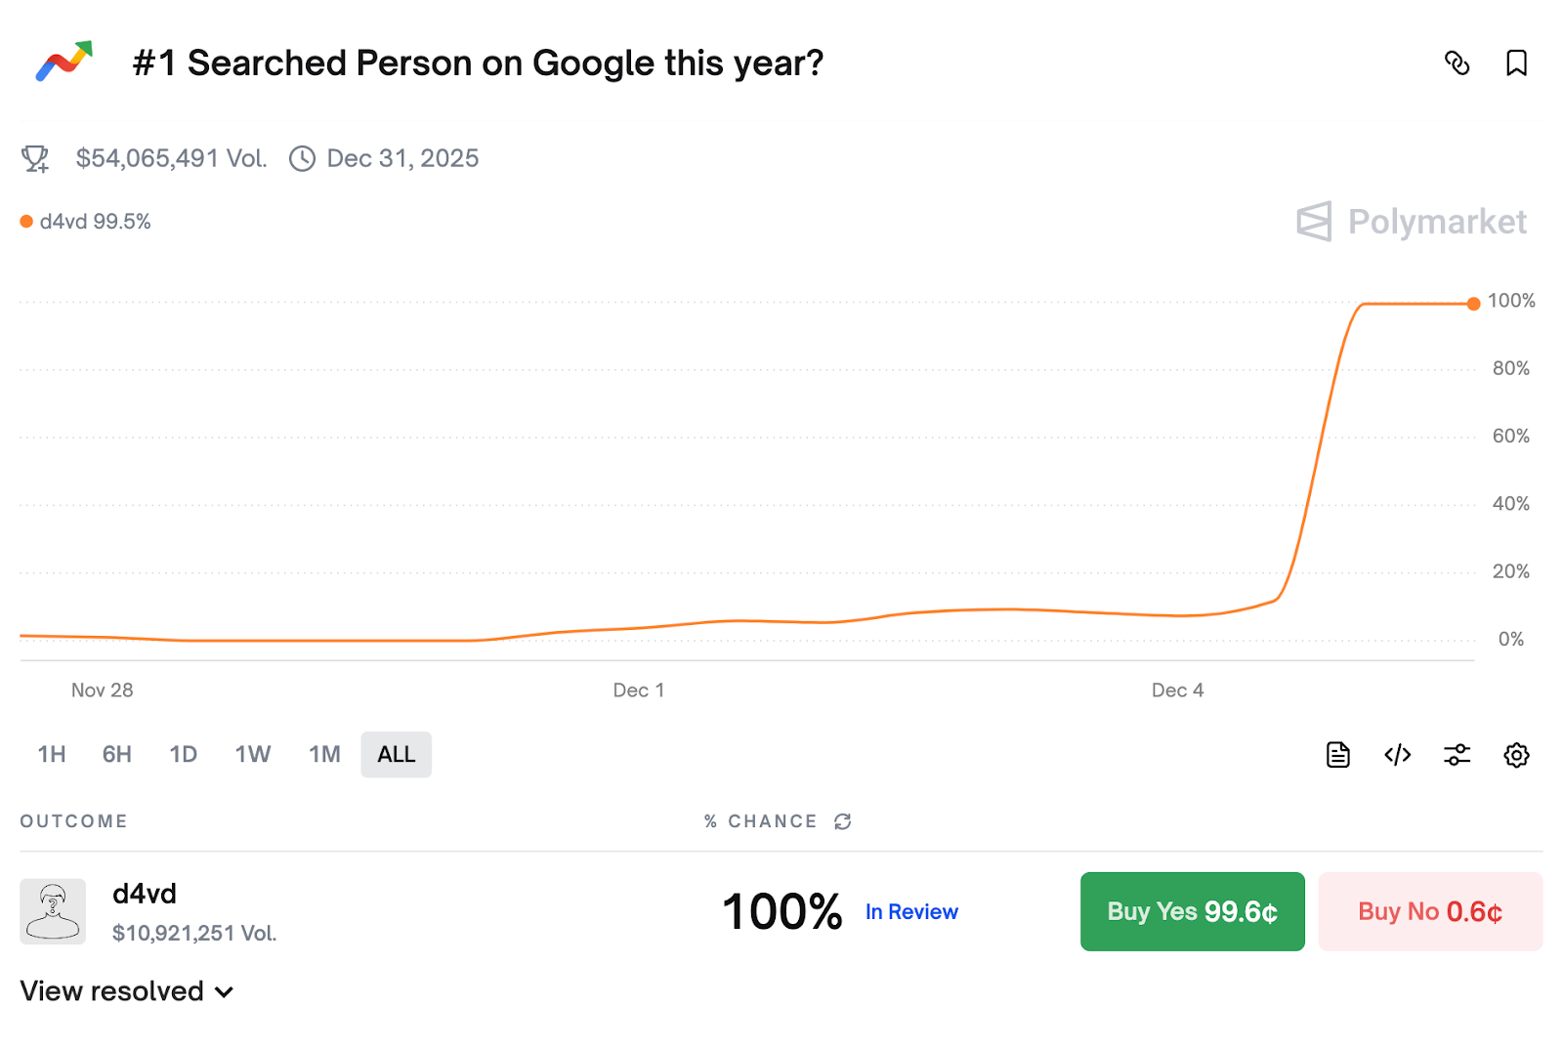The height and width of the screenshot is (1047, 1563).
Task: Select the ALL time range
Action: [396, 755]
